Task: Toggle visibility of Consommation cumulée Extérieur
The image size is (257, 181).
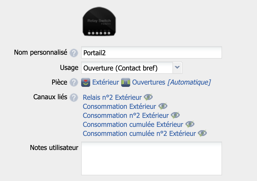Action: 190,124
